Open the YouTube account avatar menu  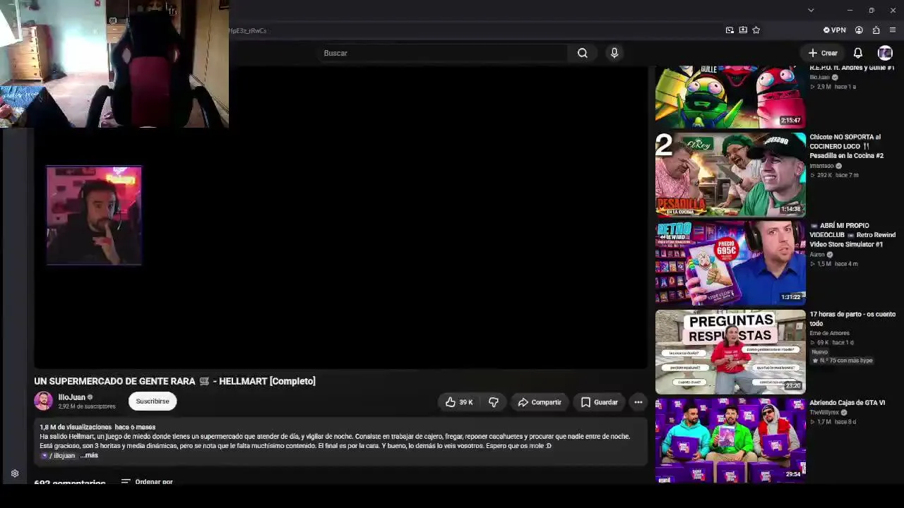[x=885, y=53]
